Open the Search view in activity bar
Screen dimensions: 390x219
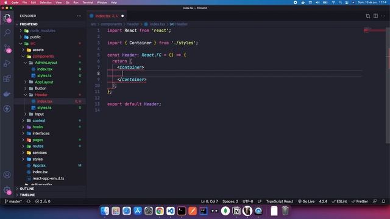[7, 32]
